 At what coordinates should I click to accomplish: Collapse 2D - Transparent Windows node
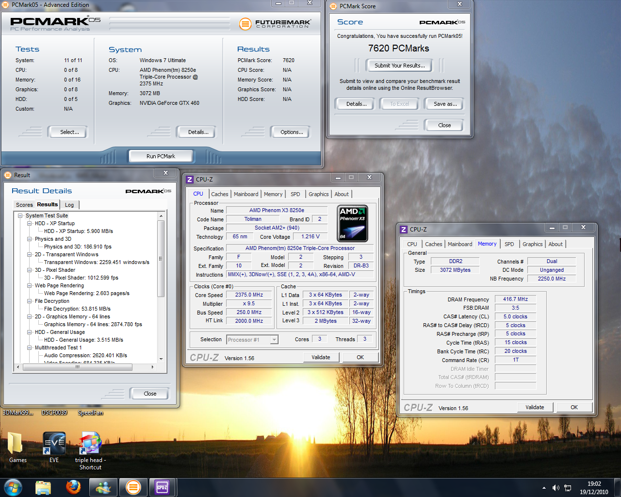(30, 255)
